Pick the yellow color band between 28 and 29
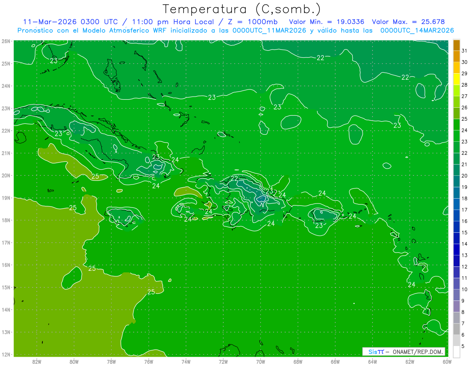The image size is (475, 367). tap(456, 79)
